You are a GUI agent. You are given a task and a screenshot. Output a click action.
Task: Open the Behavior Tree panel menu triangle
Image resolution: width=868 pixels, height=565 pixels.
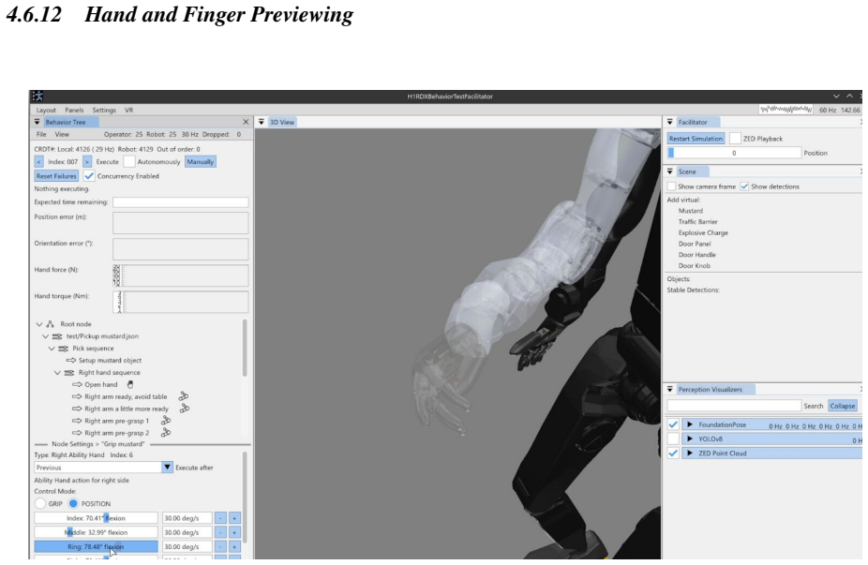click(37, 122)
